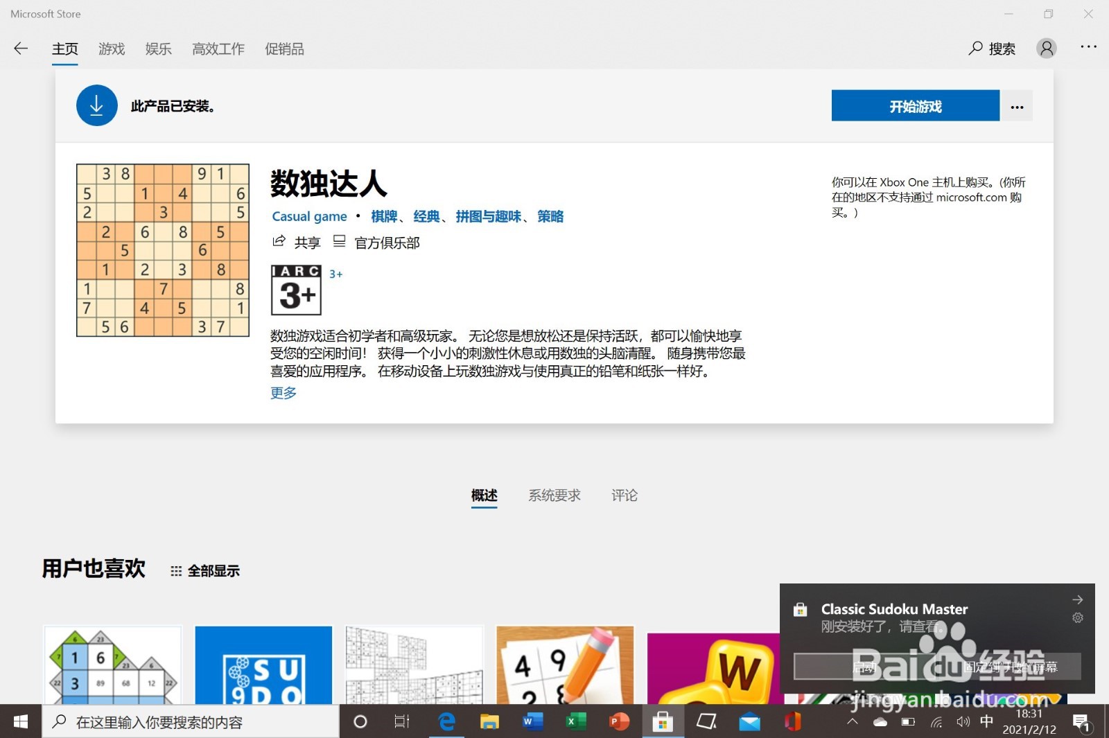Click the 数独达人 sudoku app thumbnail
1109x738 pixels.
coord(163,250)
